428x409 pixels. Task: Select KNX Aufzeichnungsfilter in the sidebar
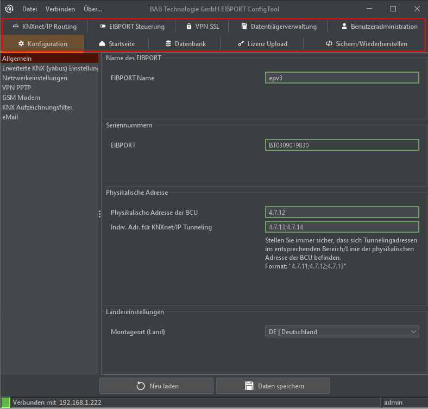click(37, 107)
